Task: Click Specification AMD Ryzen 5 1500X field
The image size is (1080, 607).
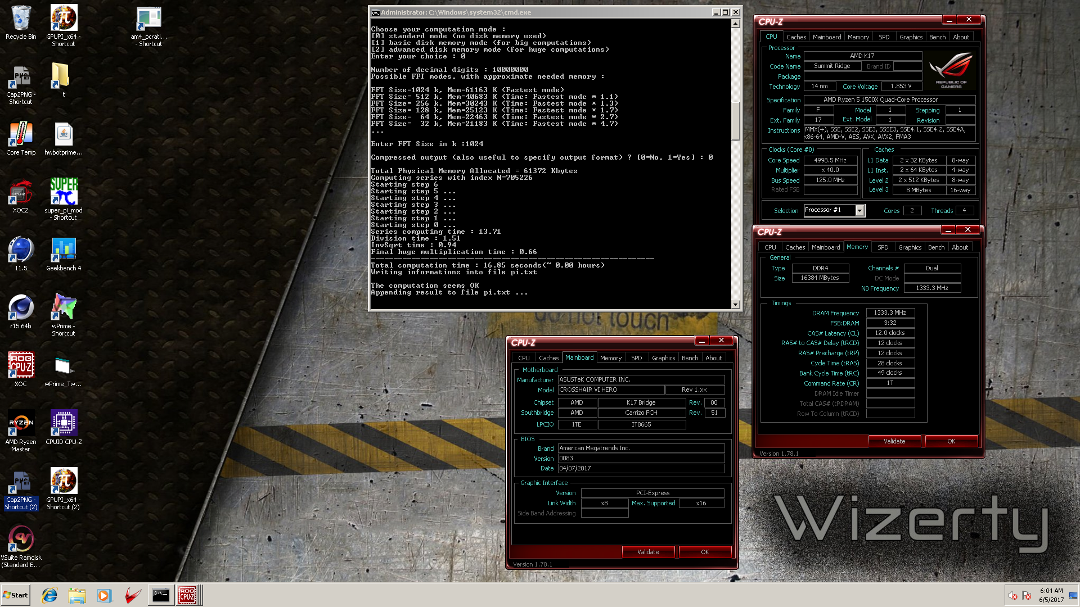Action: pyautogui.click(x=889, y=99)
